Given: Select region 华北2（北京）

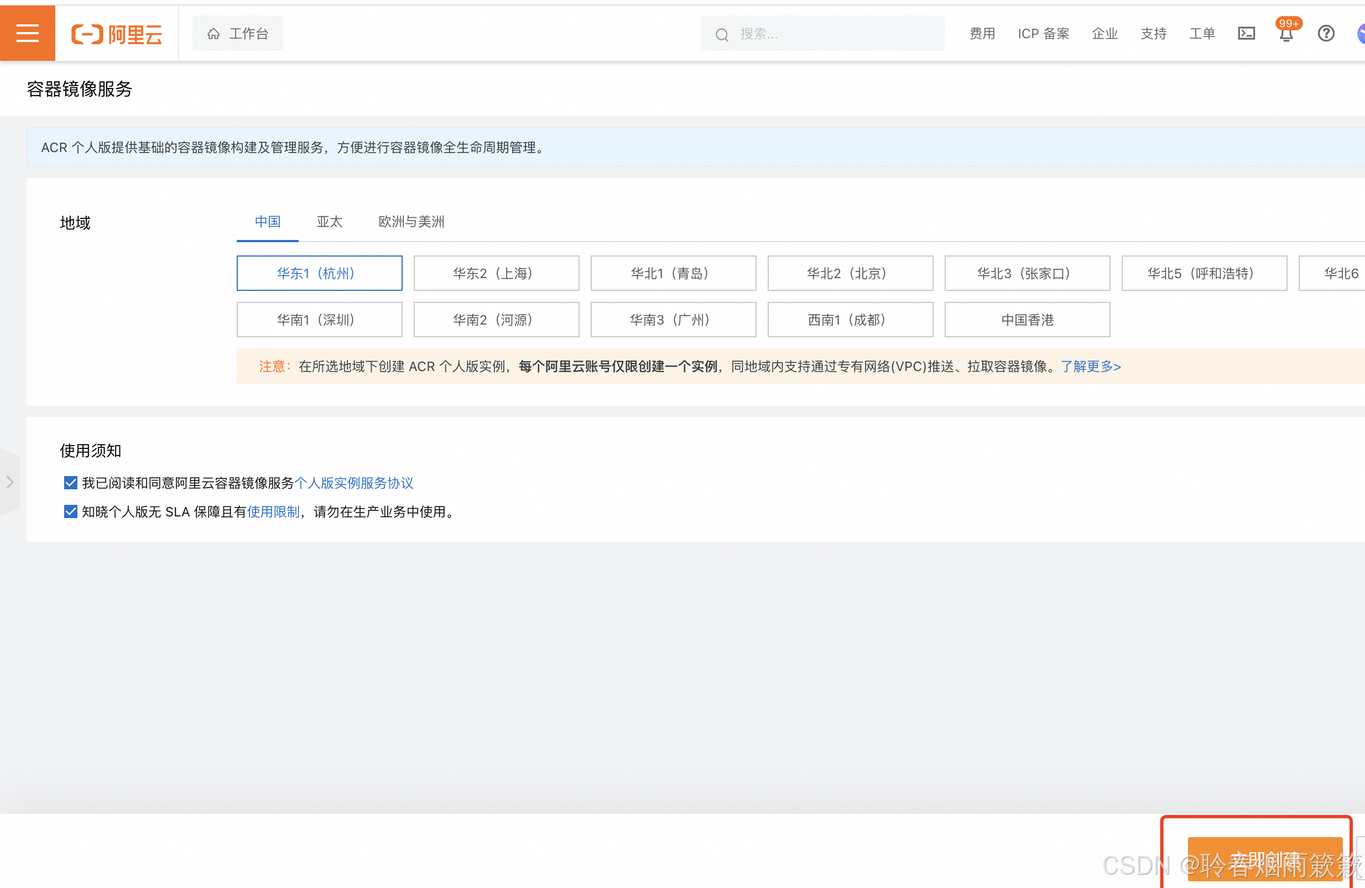Looking at the screenshot, I should [x=850, y=274].
